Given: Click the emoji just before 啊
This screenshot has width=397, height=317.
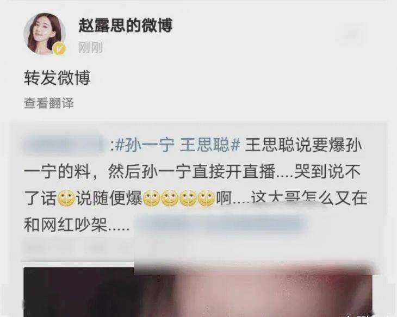Looking at the screenshot, I should [206, 198].
